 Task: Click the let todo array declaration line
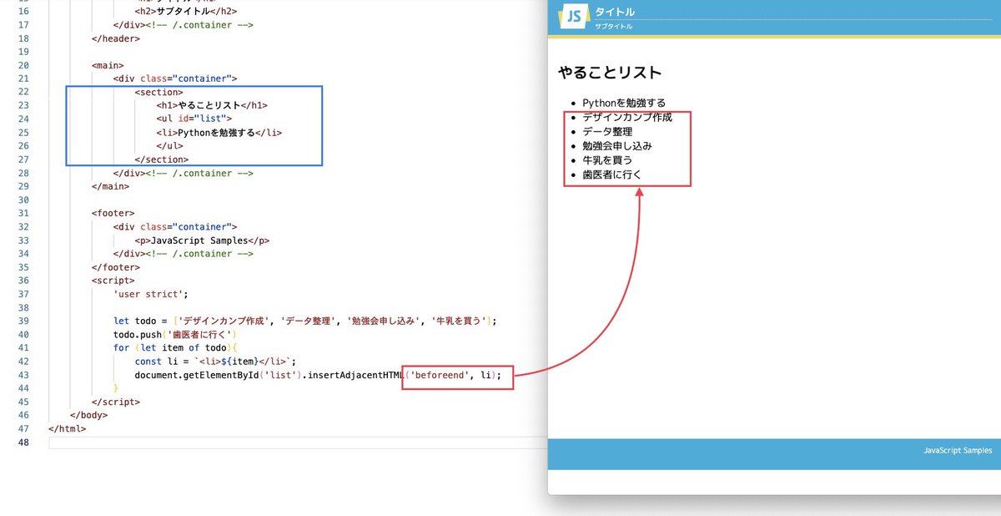305,321
